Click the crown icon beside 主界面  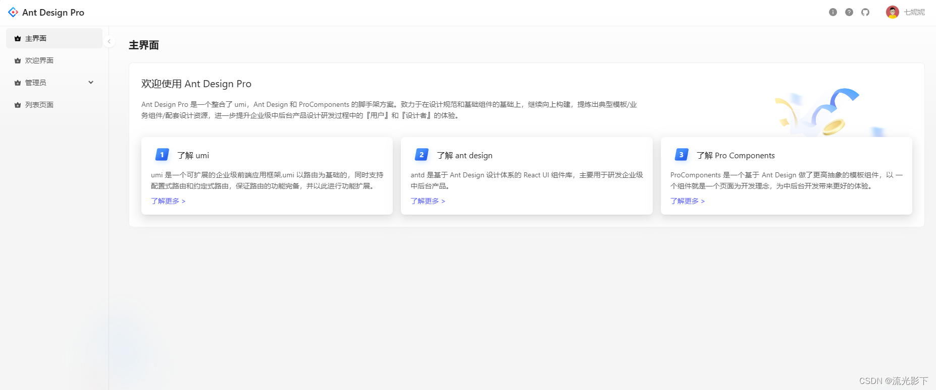pos(18,38)
